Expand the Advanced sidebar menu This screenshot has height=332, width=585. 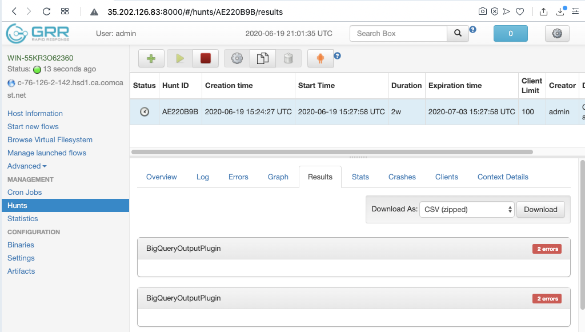pos(27,166)
